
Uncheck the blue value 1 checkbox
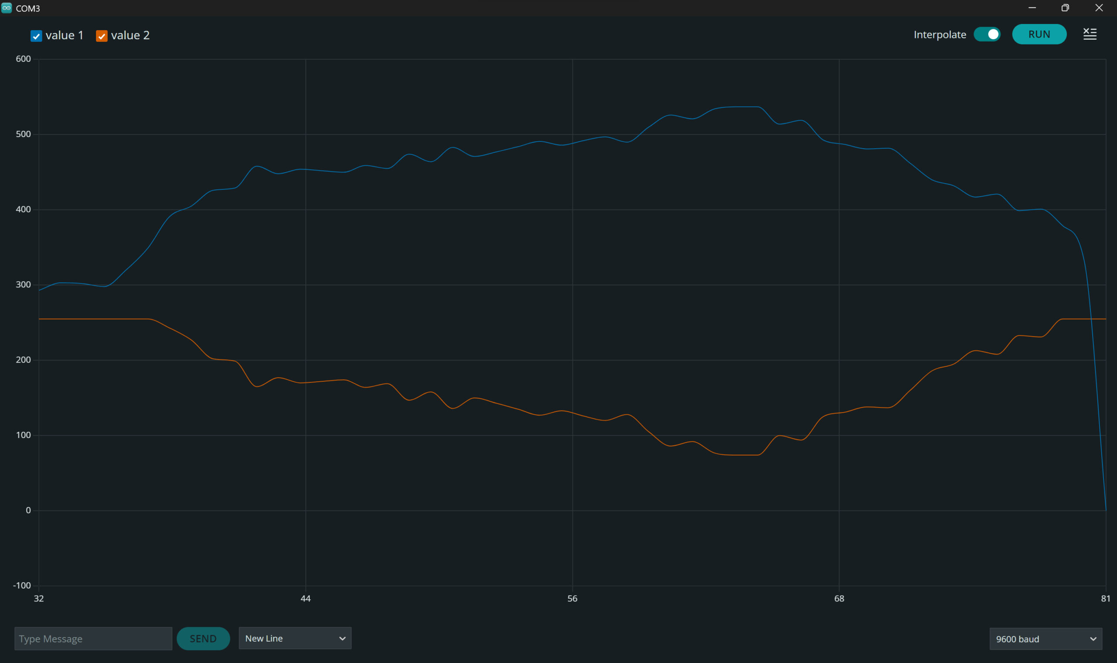pos(36,36)
